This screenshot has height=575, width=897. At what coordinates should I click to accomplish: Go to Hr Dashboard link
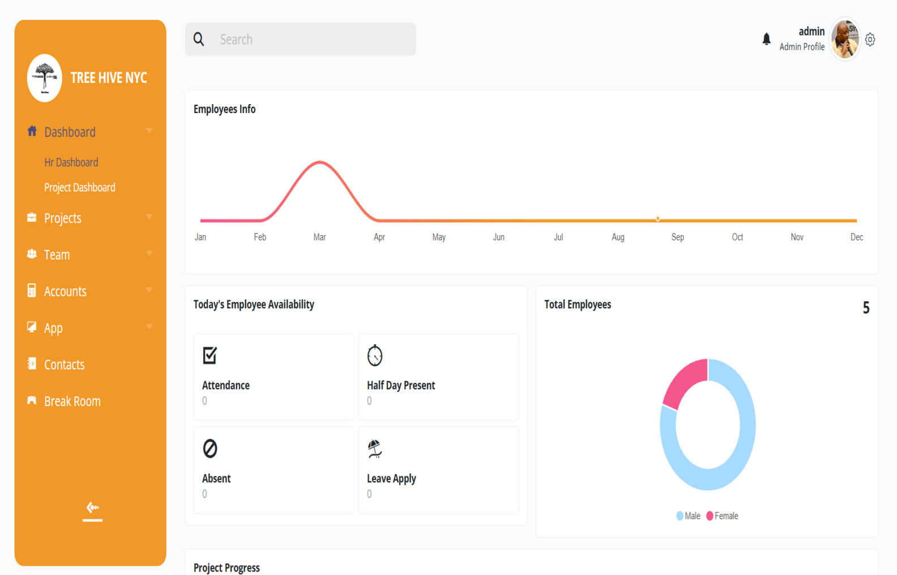click(x=71, y=162)
